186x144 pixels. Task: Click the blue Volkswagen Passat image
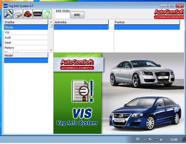(145, 113)
